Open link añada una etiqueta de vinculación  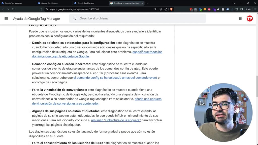pos(97,101)
